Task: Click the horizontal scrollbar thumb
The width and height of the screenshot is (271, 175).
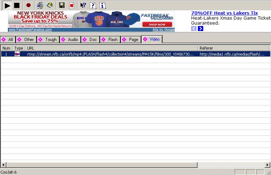Action: (102, 165)
